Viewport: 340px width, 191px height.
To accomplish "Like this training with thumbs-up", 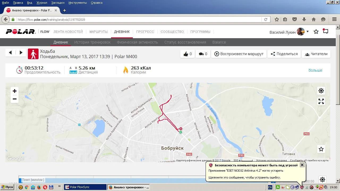I will point(188,54).
